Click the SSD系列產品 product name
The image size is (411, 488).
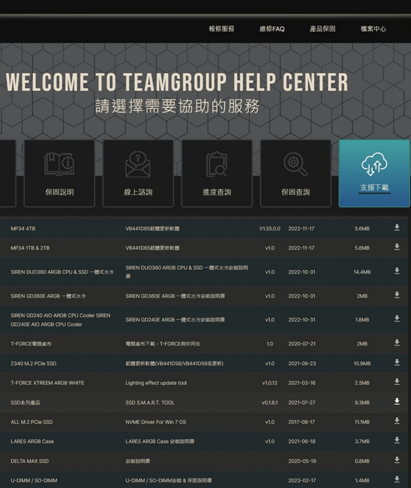click(25, 403)
